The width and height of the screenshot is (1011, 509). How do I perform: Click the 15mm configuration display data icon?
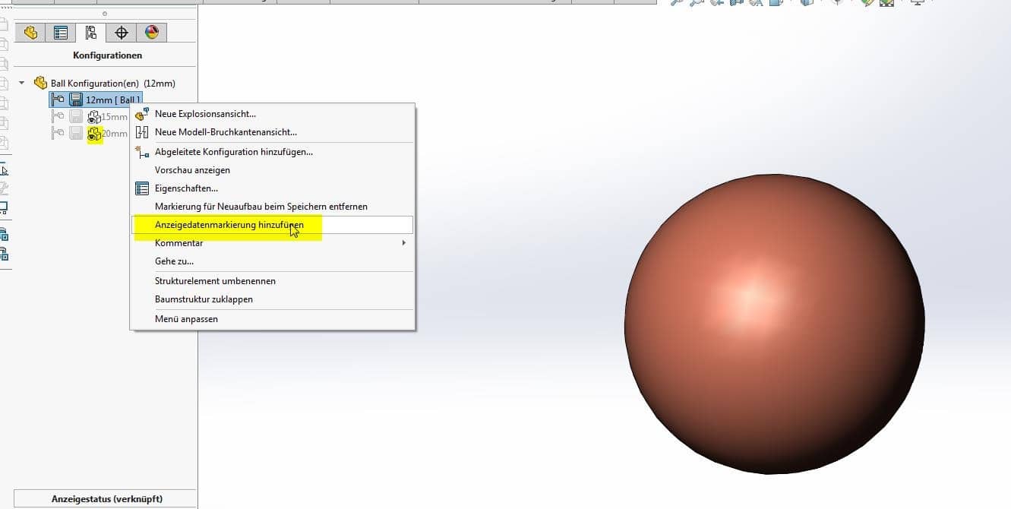(x=94, y=116)
